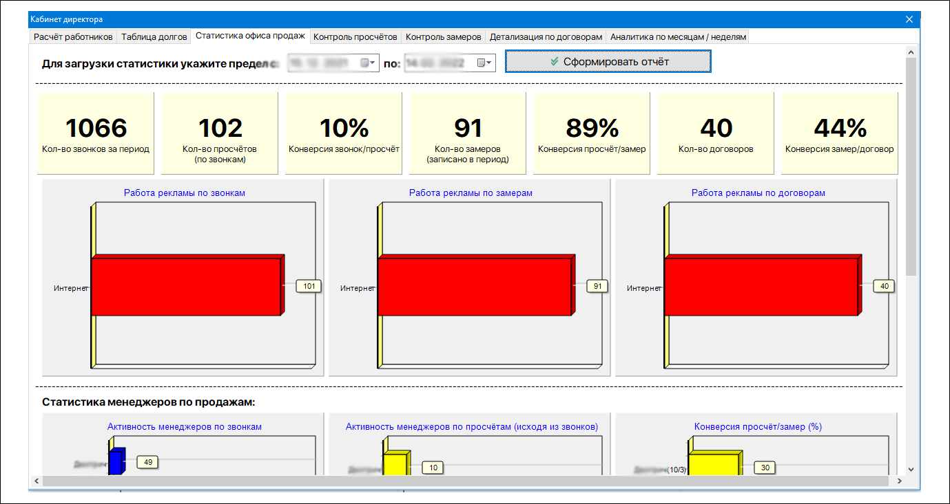The image size is (950, 504).
Task: Switch to Таблица долгов tab
Action: (x=154, y=36)
